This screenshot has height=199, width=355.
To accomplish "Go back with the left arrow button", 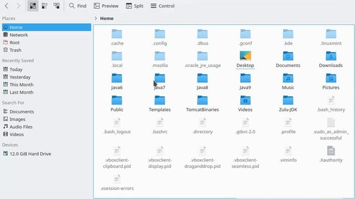I will pos(7,6).
